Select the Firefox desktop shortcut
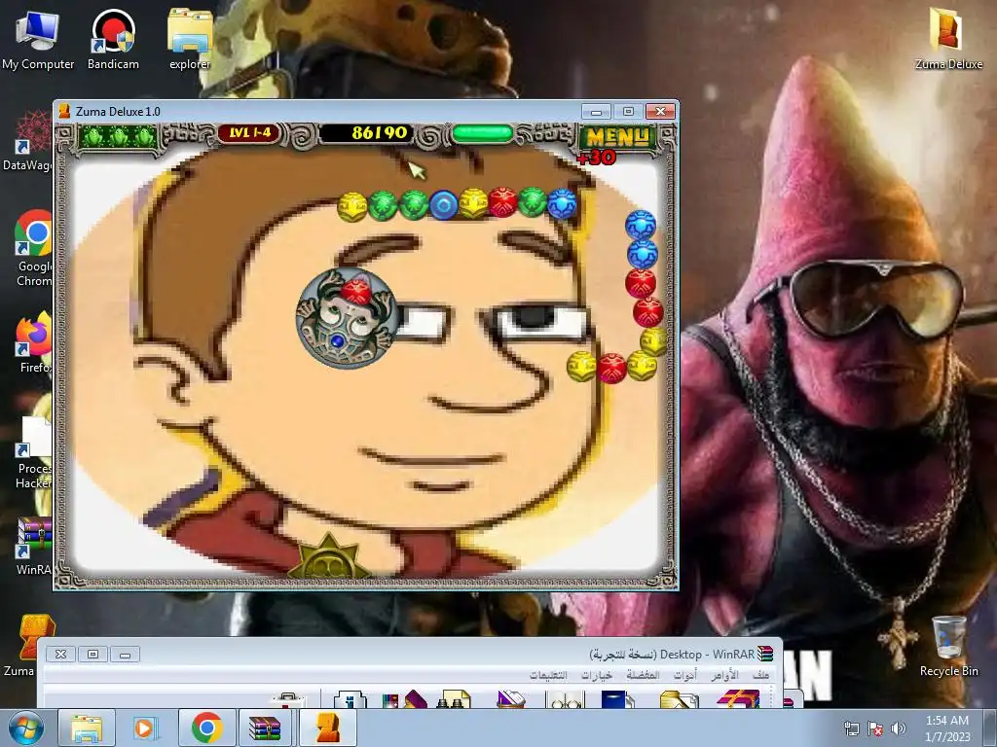 click(34, 343)
